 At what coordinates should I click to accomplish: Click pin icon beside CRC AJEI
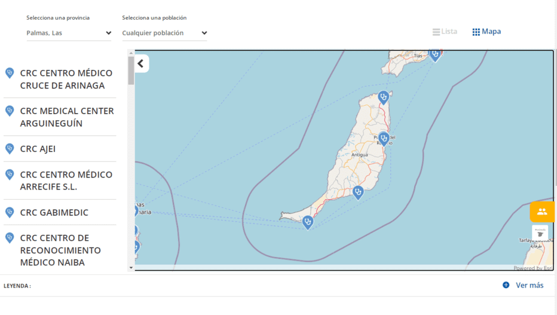coord(10,148)
